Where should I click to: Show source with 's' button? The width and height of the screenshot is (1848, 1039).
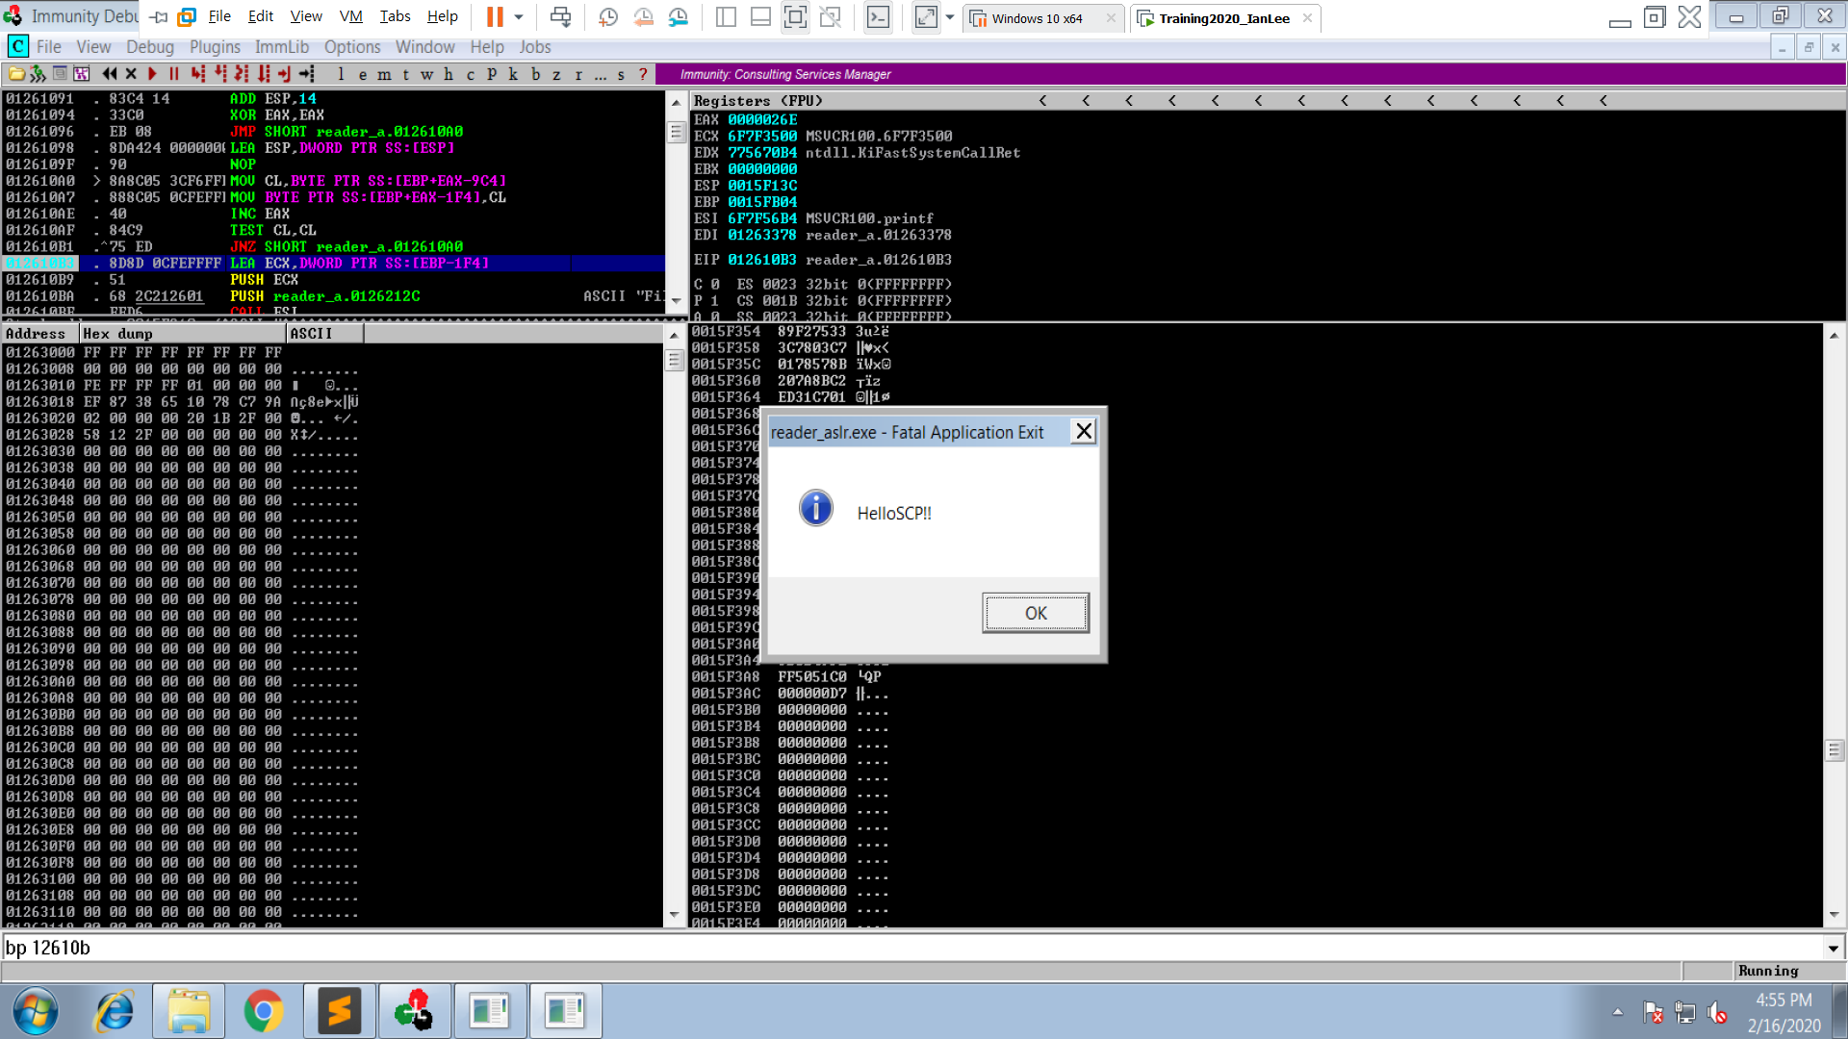tap(621, 74)
